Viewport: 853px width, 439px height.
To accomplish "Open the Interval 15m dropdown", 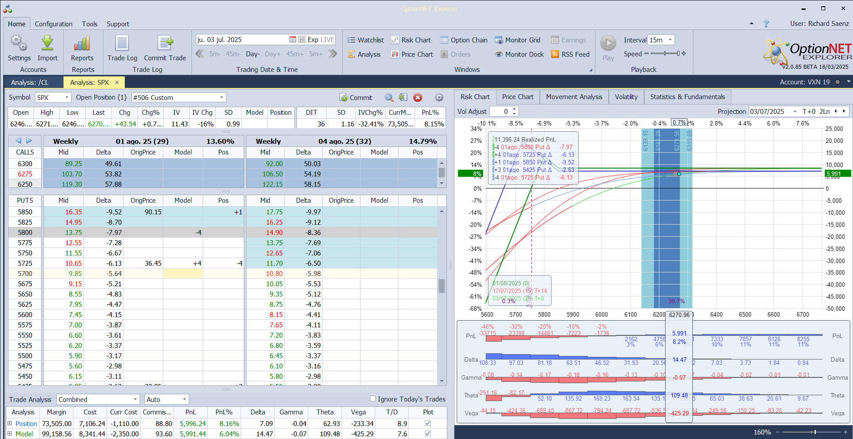I will click(670, 40).
